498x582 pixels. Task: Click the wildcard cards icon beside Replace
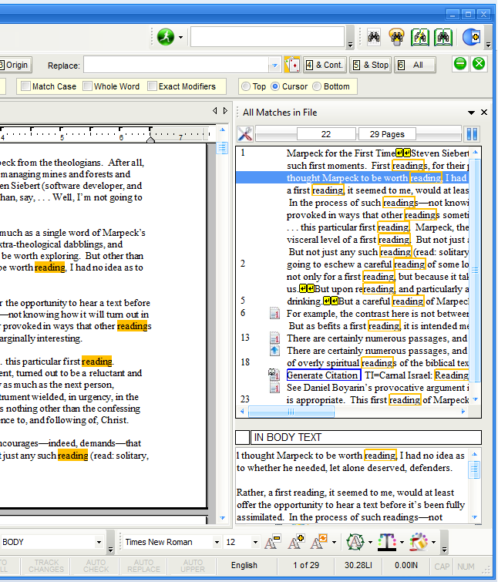pos(292,65)
